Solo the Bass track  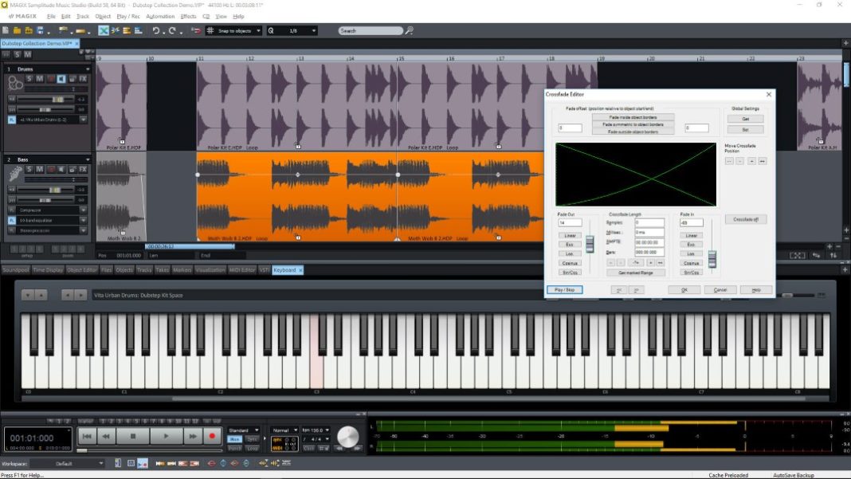point(29,170)
